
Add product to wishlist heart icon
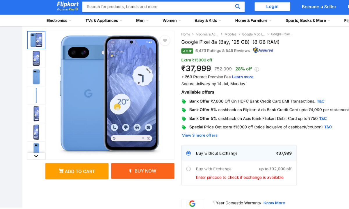tap(165, 40)
